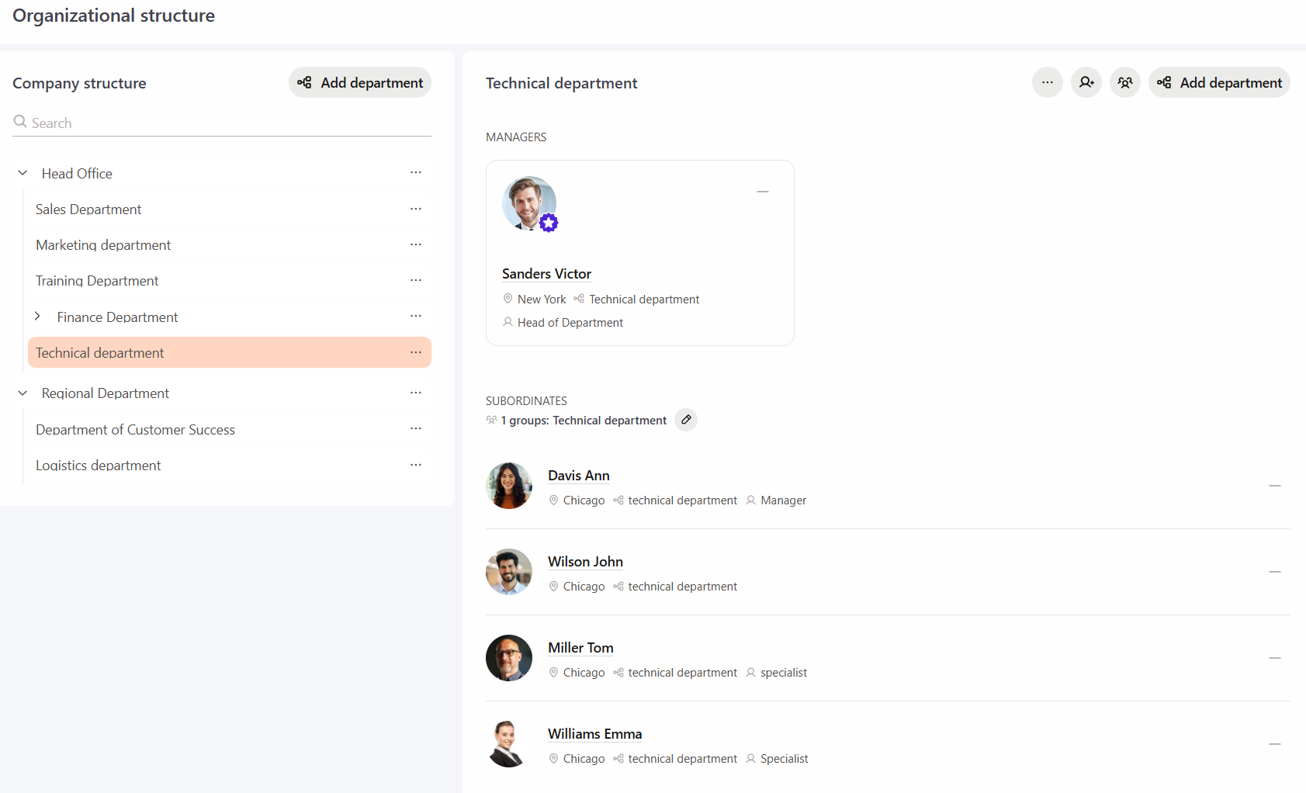
Task: Open options for Logistics department
Action: coord(416,465)
